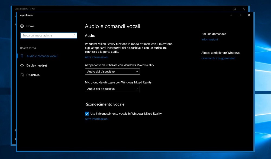Click the Display headset goggles icon
The width and height of the screenshot is (271, 159).
(x=22, y=65)
